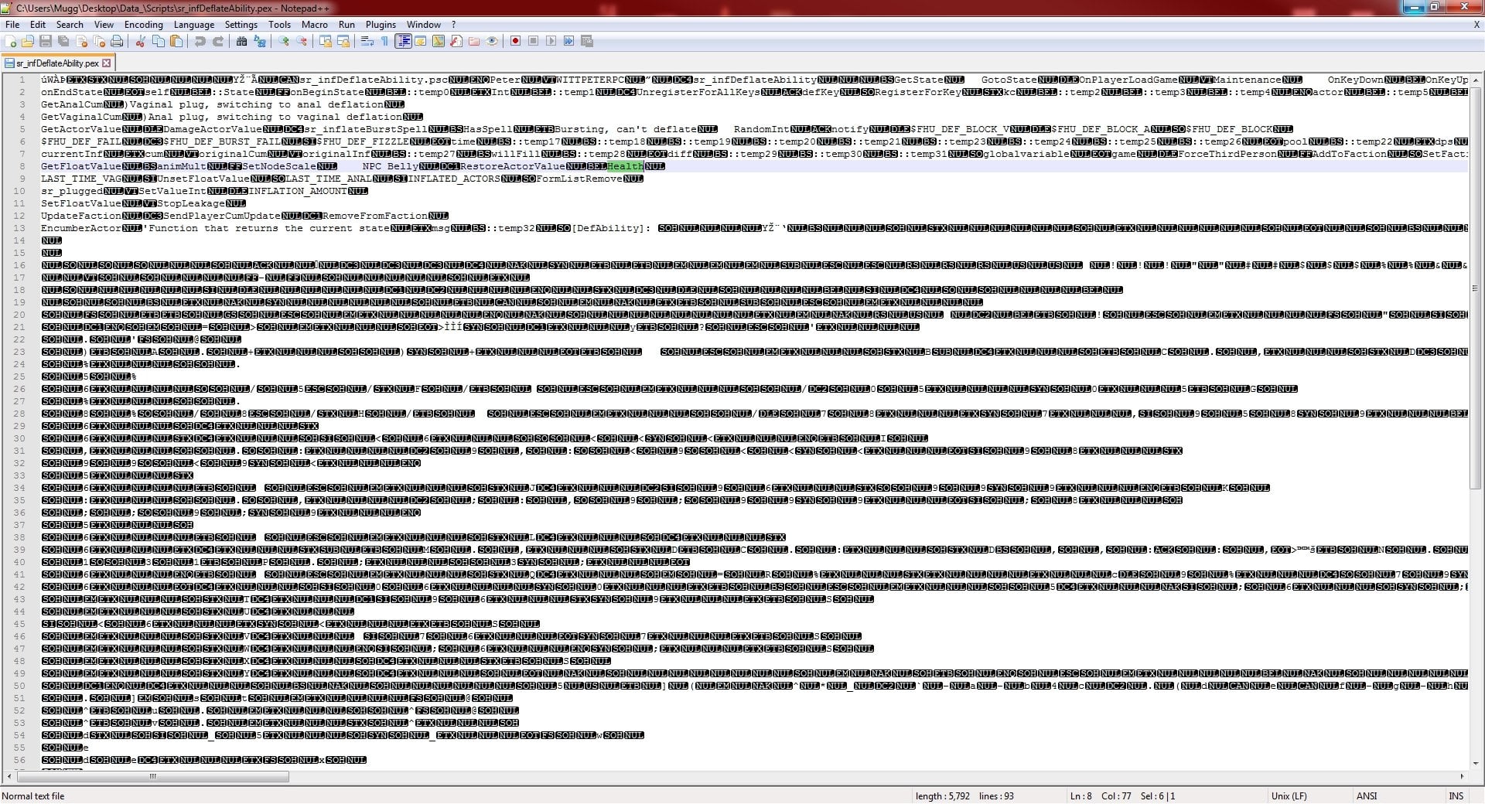The width and height of the screenshot is (1485, 804).
Task: Redo the last undone action
Action: [218, 41]
